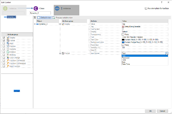The height and width of the screenshot is (114, 172).
Task: Switch to Default view
Action: 44,18
